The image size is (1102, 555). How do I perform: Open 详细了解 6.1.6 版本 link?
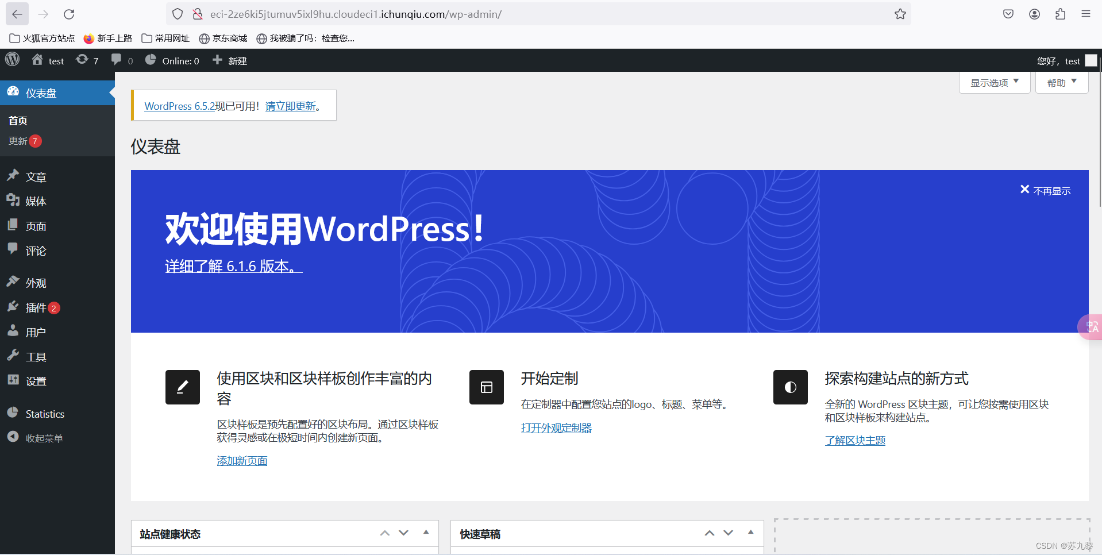click(233, 266)
